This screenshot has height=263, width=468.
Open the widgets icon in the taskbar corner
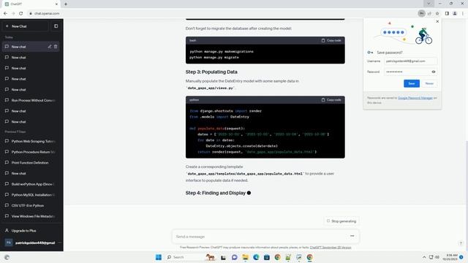(x=7, y=257)
